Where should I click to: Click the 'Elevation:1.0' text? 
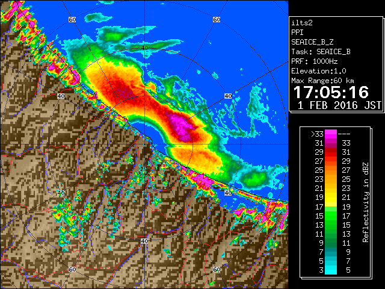319,71
